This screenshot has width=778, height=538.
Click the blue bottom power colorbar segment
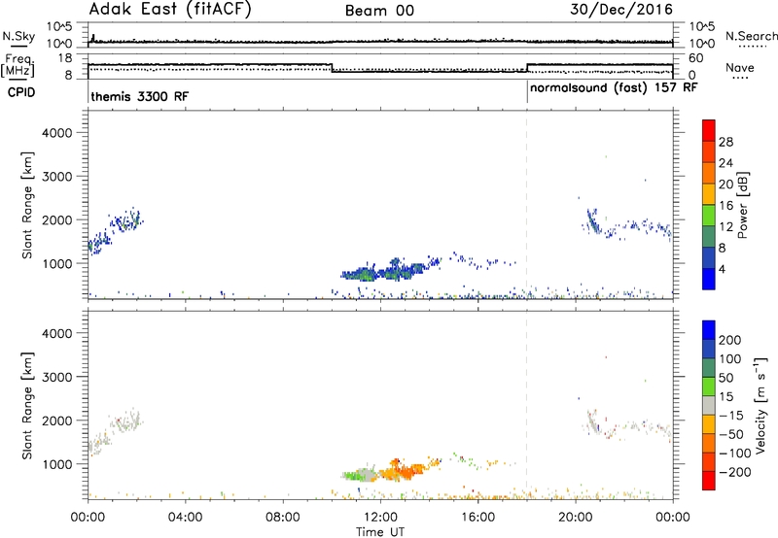(709, 279)
